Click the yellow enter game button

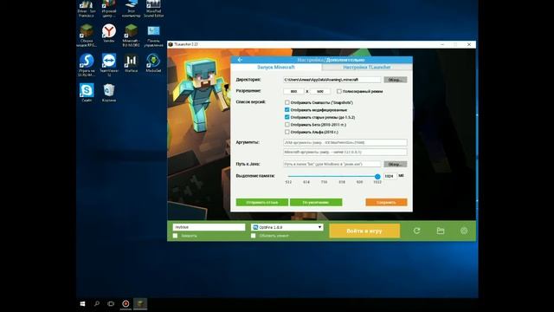pyautogui.click(x=364, y=231)
